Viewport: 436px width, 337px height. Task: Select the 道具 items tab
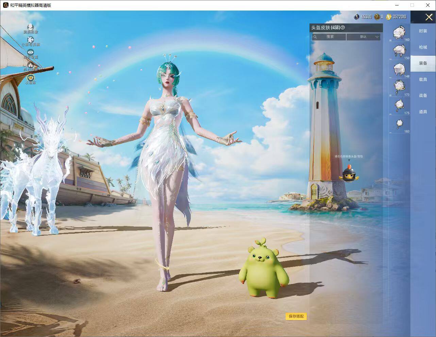[423, 112]
